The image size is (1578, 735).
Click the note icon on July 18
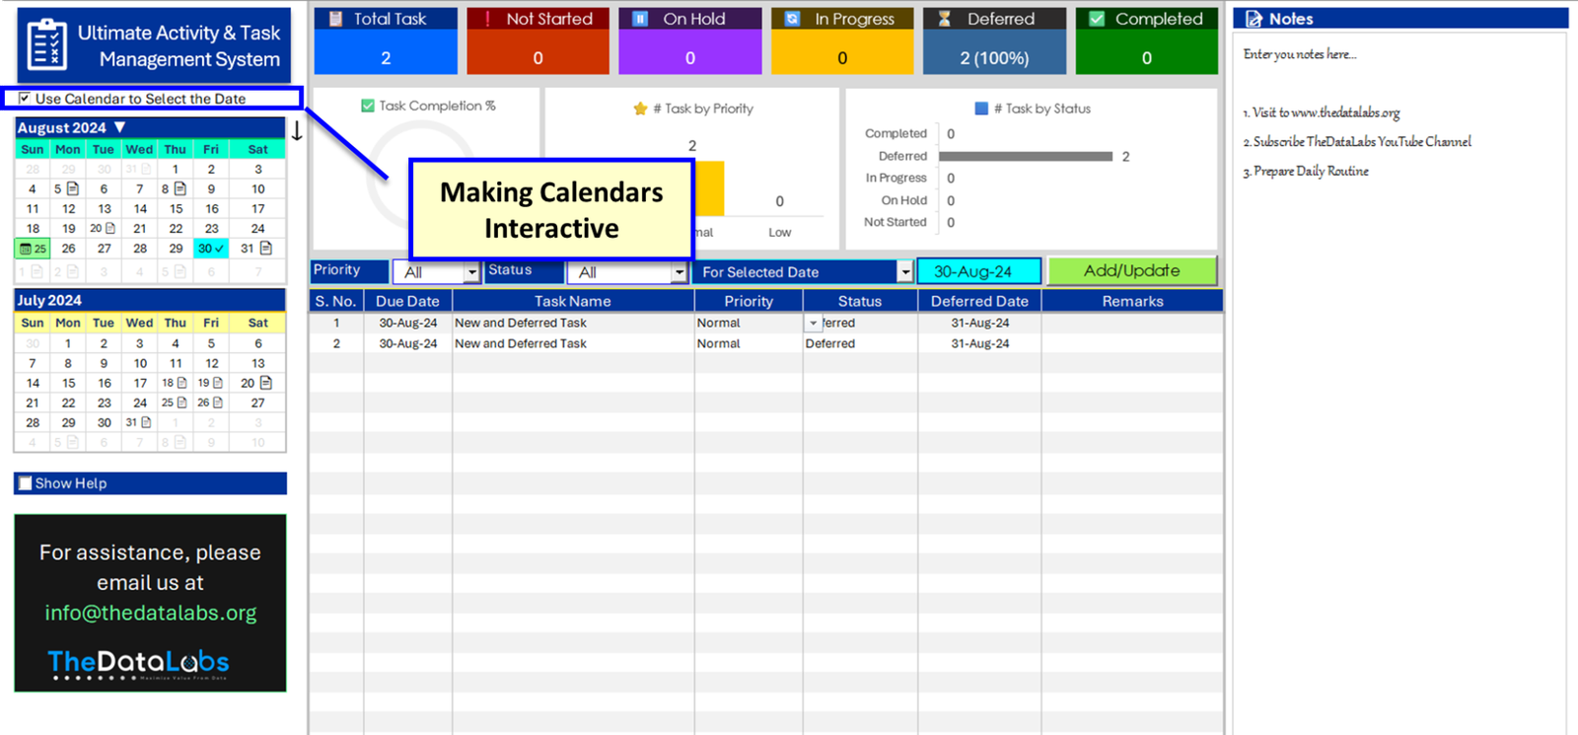pyautogui.click(x=181, y=383)
